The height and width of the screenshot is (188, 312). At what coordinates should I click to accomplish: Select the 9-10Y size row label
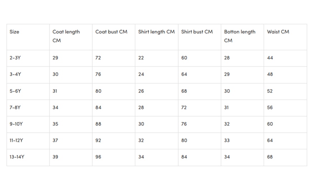pos(16,124)
